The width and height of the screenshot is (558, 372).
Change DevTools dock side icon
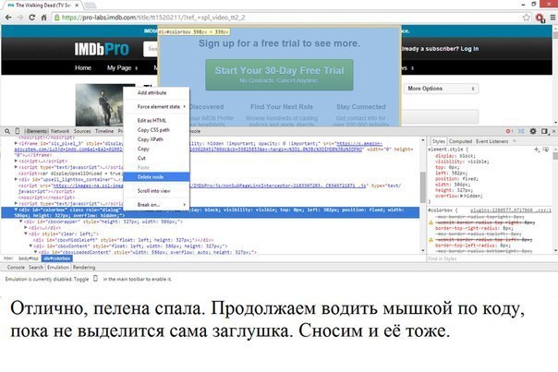click(x=544, y=131)
